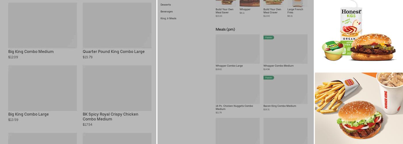Open the King Jr Meals category

[168, 18]
